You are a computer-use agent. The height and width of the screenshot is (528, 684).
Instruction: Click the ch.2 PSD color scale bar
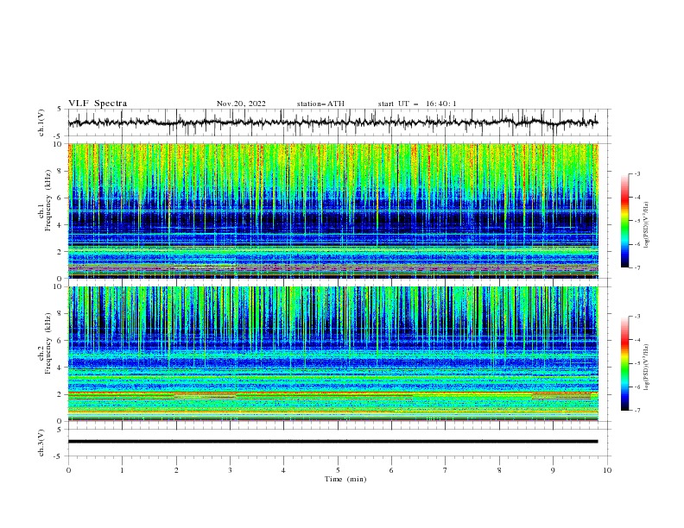click(x=625, y=363)
